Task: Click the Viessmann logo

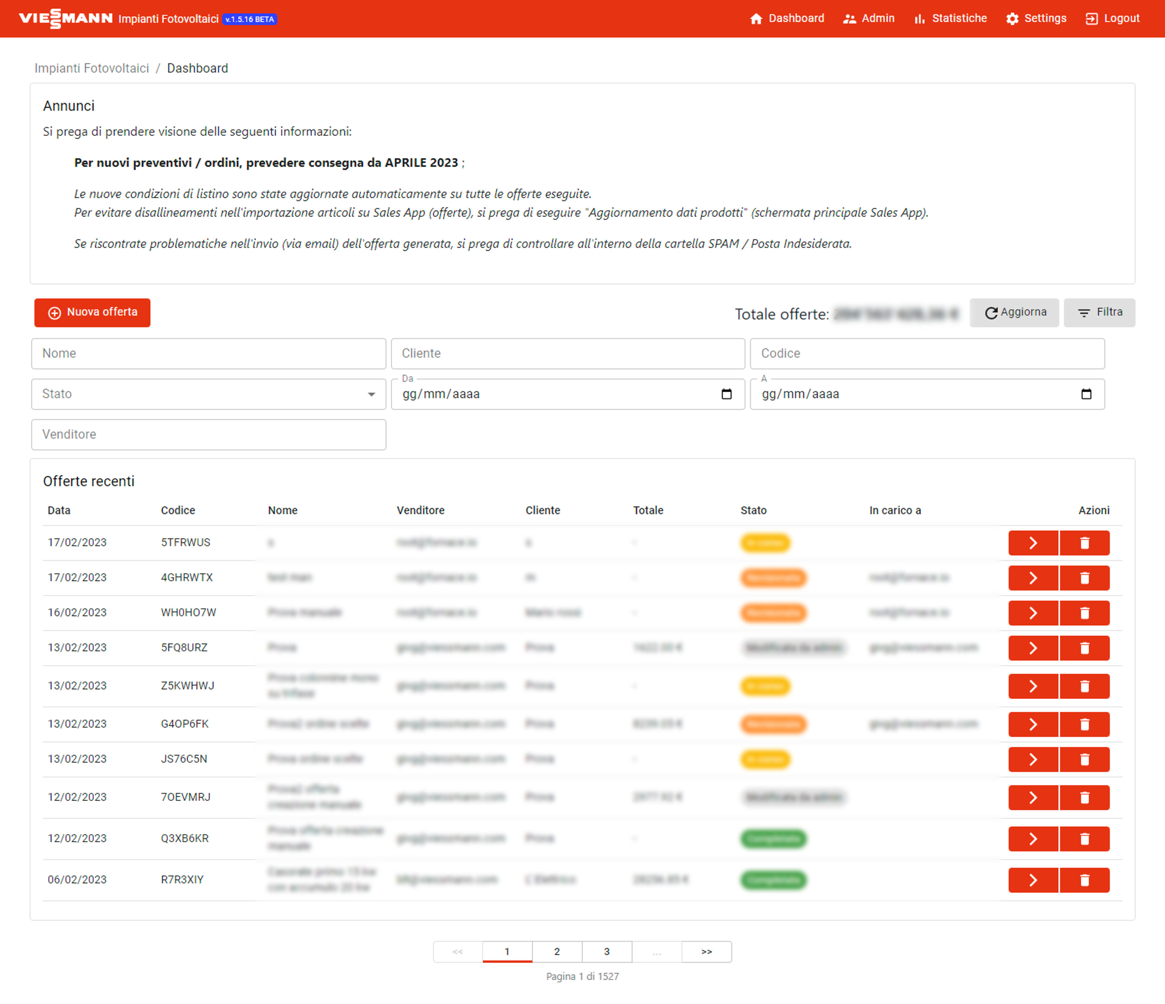Action: click(x=65, y=19)
